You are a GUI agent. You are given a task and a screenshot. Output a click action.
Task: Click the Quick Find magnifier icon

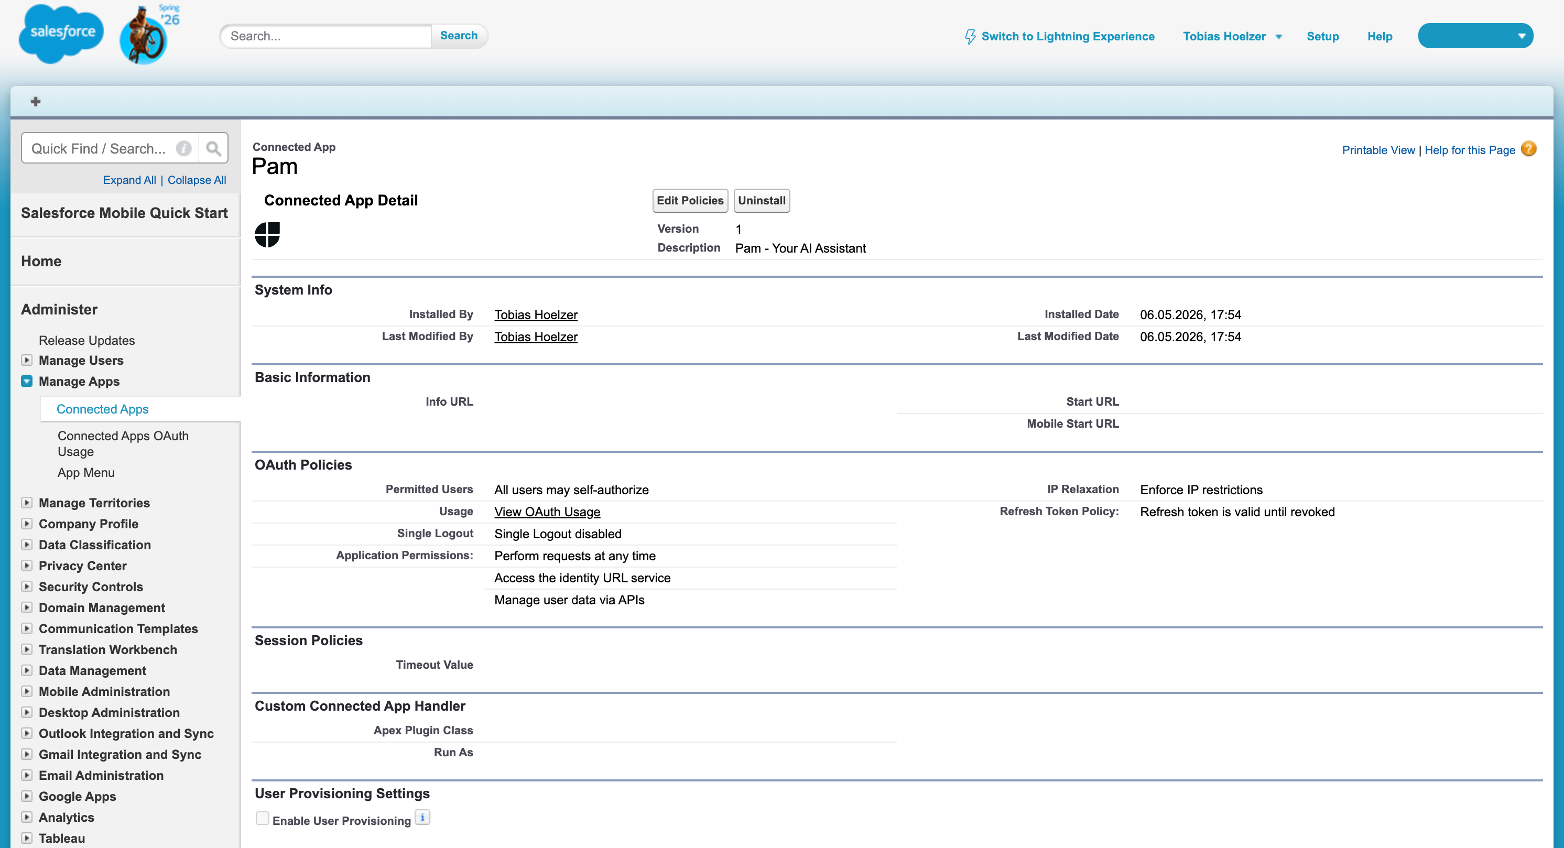click(x=213, y=148)
